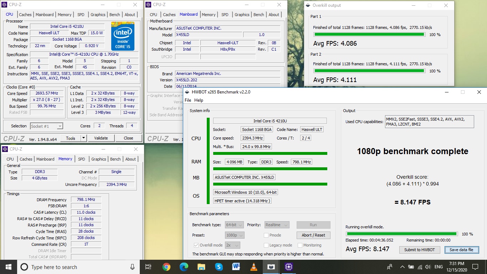Click the Tools button in CPU-Z
Image resolution: width=487 pixels, height=274 pixels.
[x=71, y=138]
